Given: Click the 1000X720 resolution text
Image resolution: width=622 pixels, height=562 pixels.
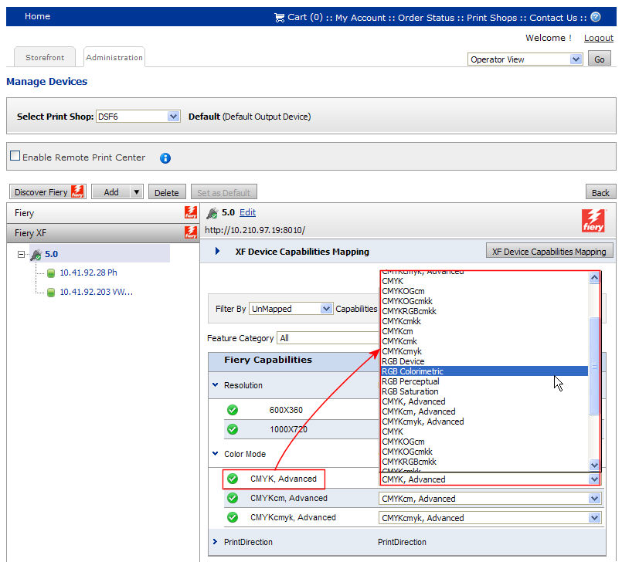Looking at the screenshot, I should (x=288, y=429).
